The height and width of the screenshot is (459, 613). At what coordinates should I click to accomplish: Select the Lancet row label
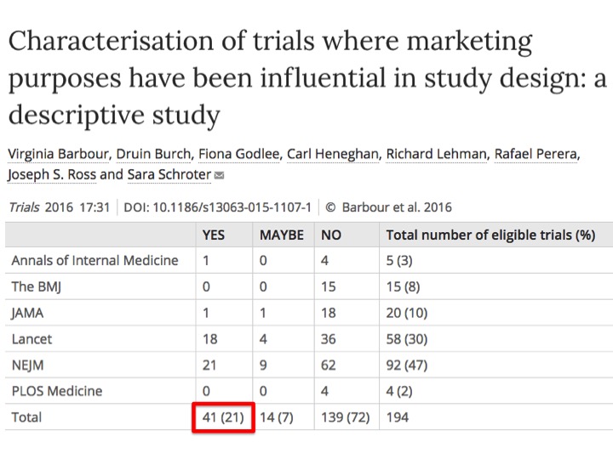pos(32,339)
